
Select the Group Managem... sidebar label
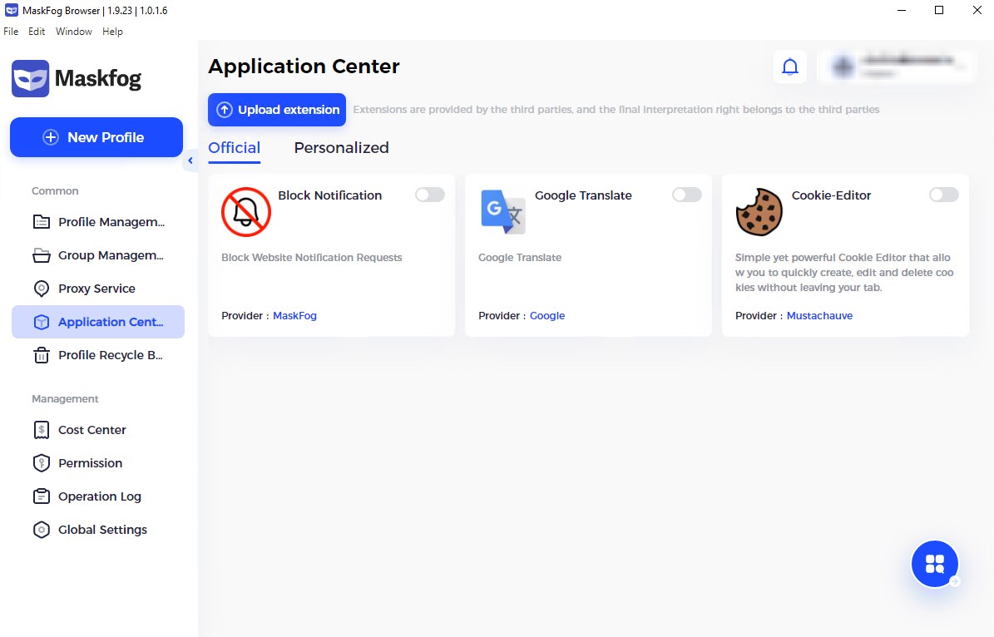[x=111, y=255]
